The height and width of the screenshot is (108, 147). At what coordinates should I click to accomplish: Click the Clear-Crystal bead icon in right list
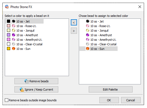point(88,44)
